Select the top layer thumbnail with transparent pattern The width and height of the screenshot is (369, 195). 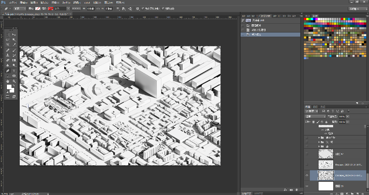coord(325,153)
